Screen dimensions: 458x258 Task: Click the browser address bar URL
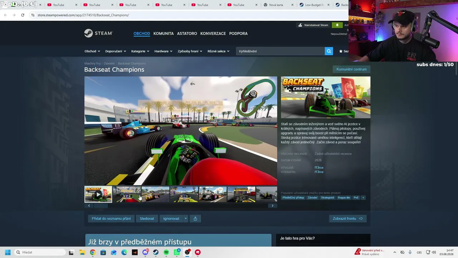[83, 15]
